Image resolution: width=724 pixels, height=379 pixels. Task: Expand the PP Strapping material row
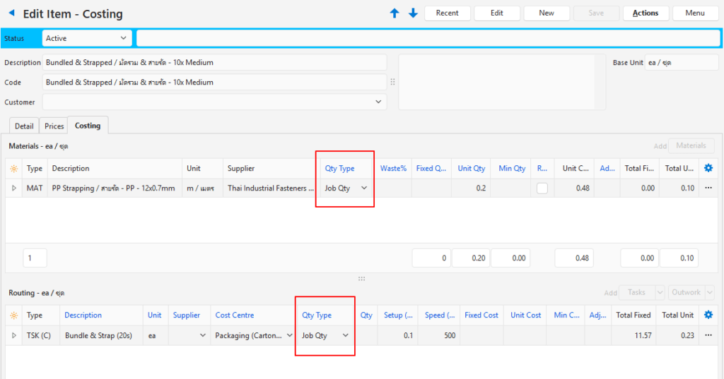pos(14,188)
